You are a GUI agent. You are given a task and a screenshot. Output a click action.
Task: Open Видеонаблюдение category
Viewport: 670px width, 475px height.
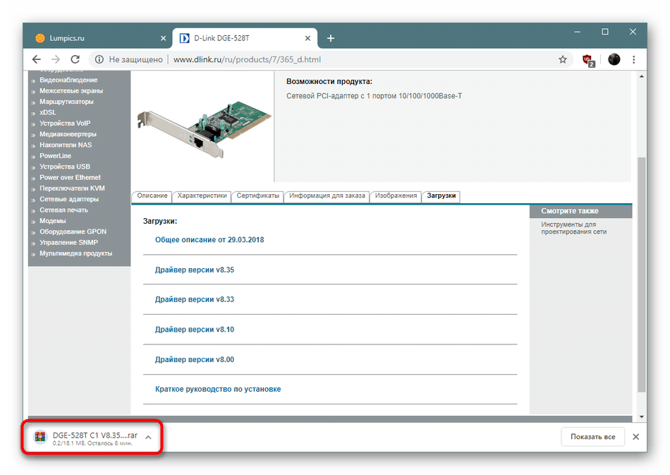[x=68, y=80]
